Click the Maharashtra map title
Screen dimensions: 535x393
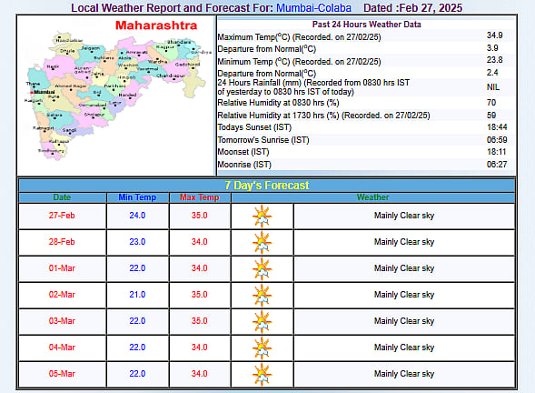pos(156,25)
